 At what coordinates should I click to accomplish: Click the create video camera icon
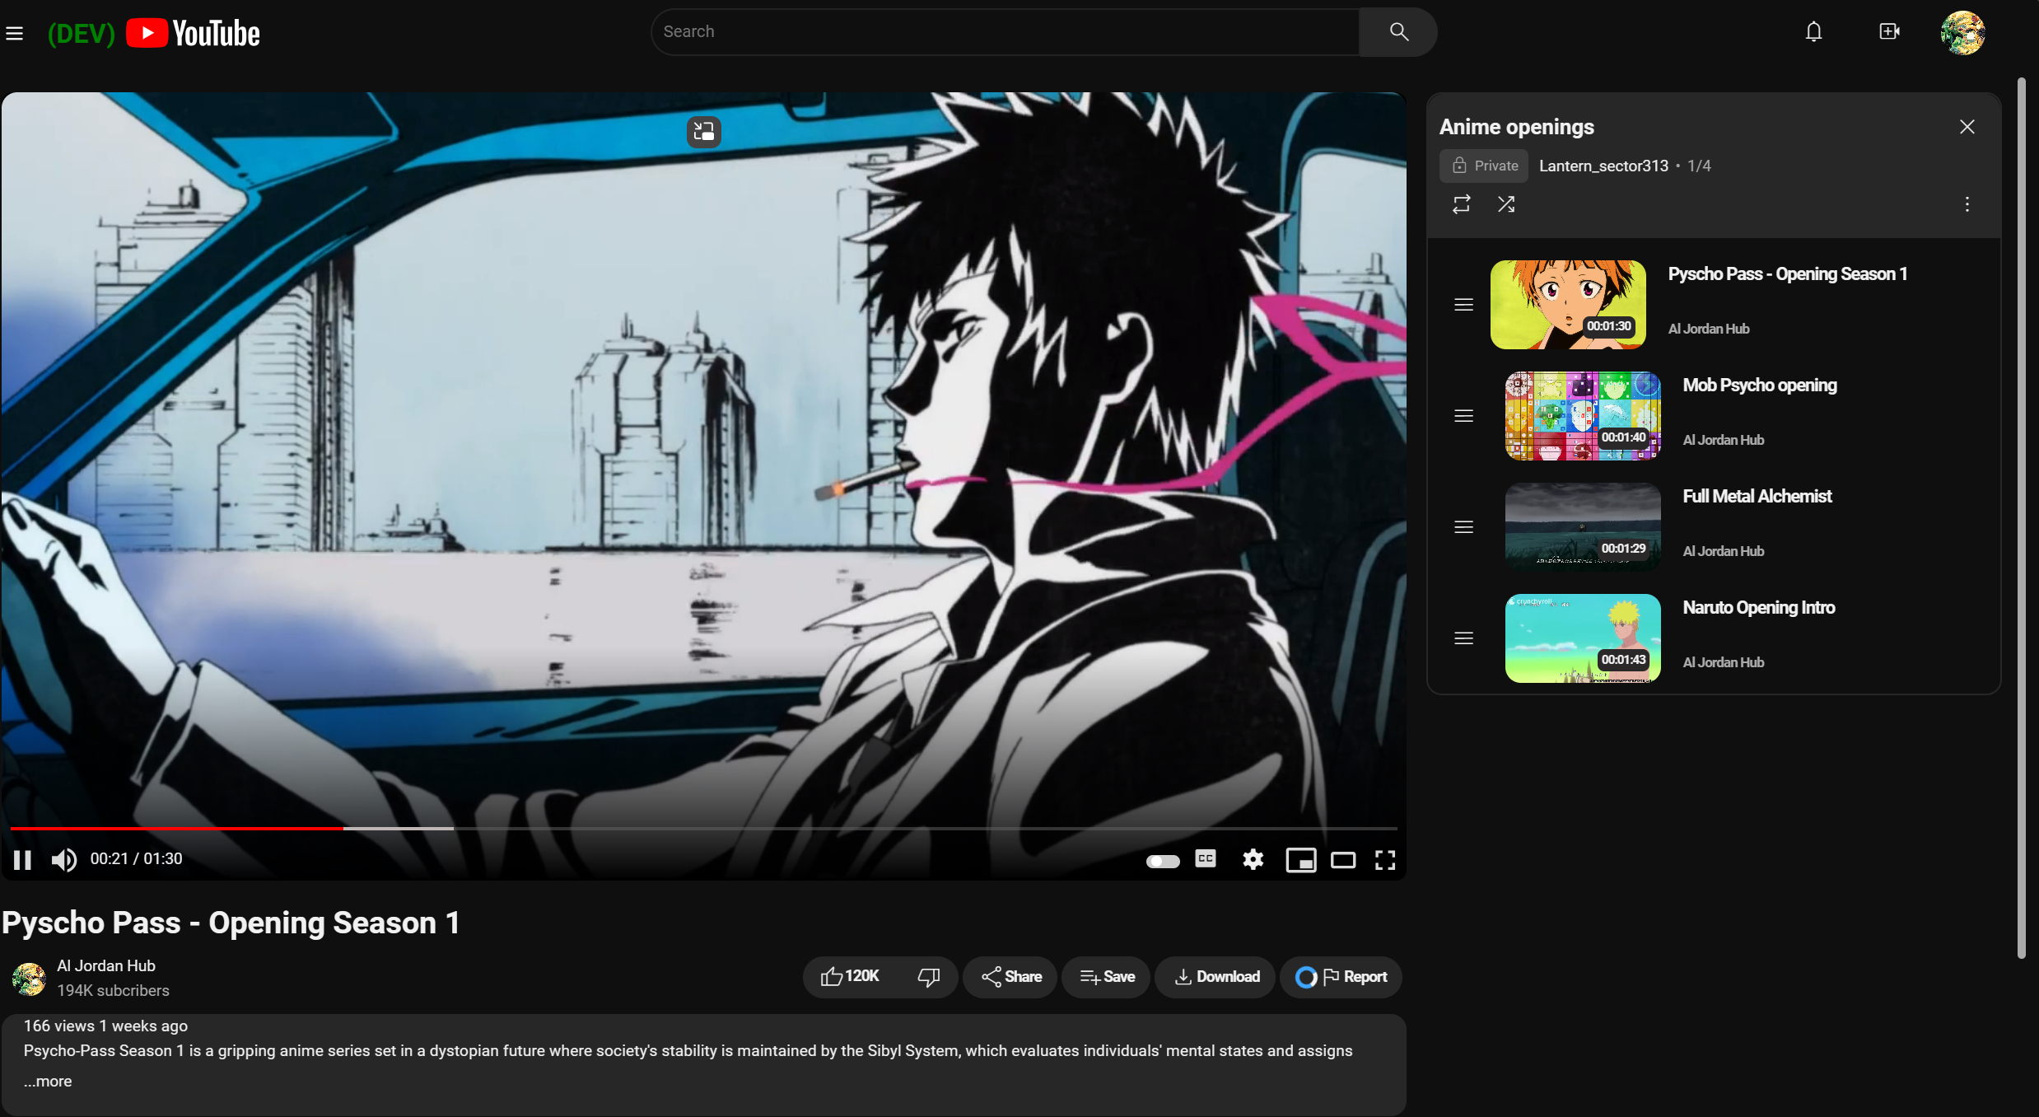(1889, 32)
